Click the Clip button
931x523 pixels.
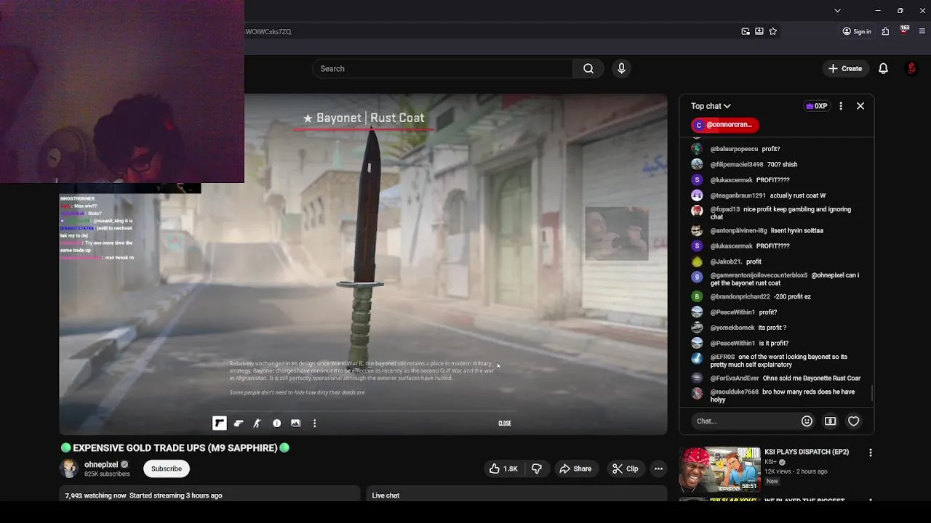(x=625, y=469)
